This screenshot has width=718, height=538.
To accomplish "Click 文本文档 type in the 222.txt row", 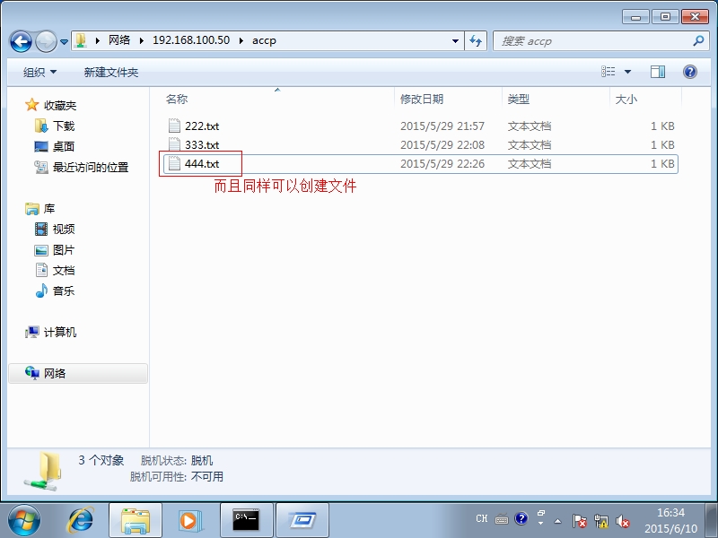I will pyautogui.click(x=530, y=126).
